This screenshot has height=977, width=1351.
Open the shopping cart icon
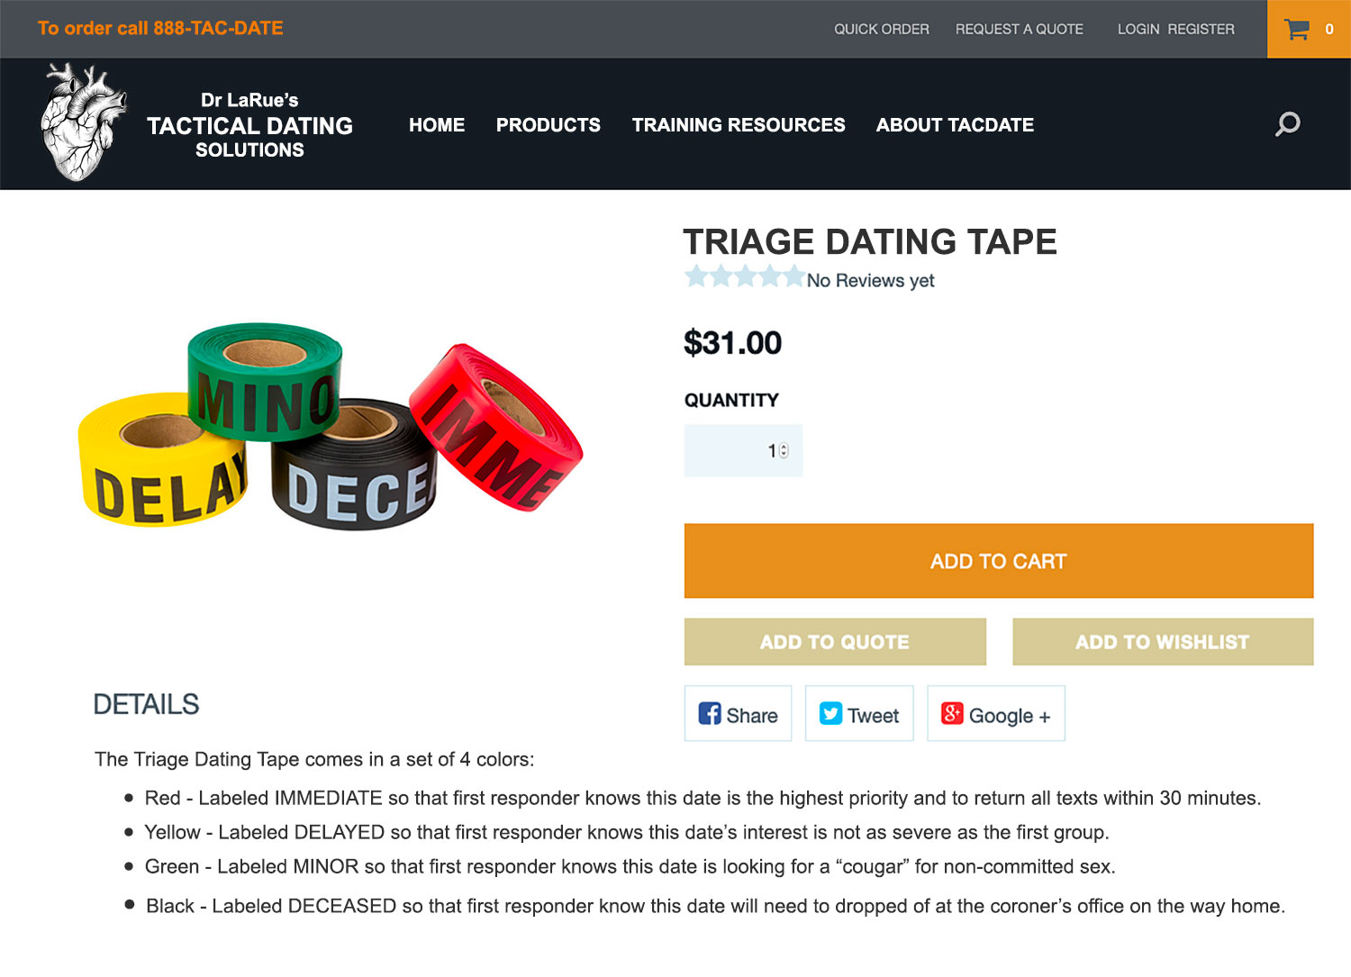(x=1297, y=30)
